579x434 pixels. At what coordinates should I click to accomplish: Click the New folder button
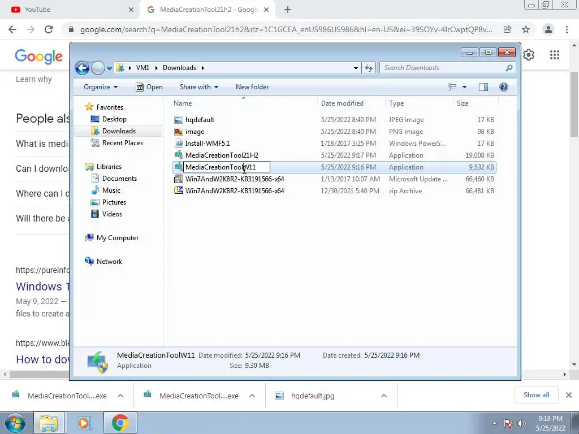(x=252, y=87)
